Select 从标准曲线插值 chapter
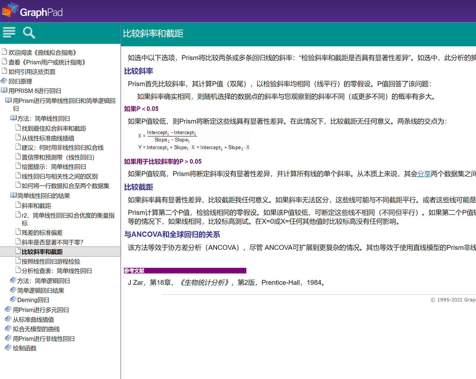The height and width of the screenshot is (379, 476). click(33, 320)
